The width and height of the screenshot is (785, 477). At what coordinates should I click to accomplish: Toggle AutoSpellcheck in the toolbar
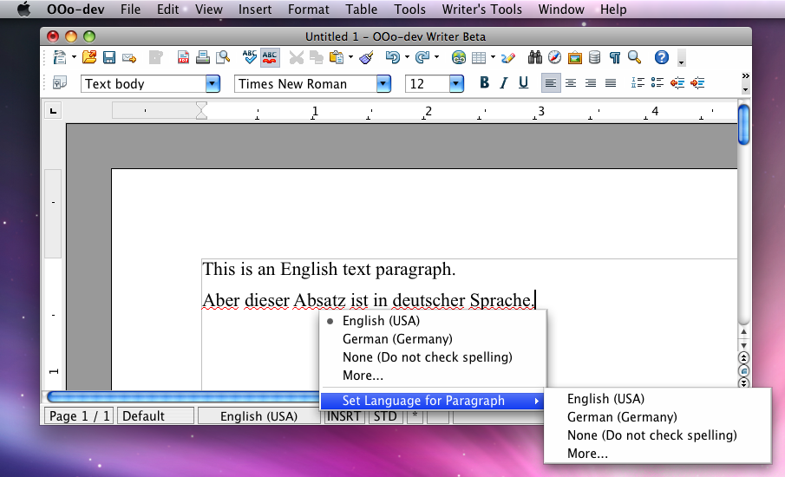tap(270, 58)
